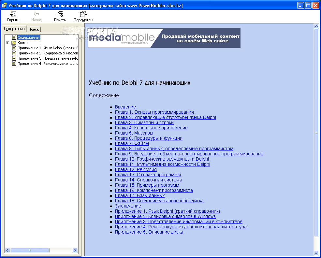The image size is (321, 258).
Task: Select Приложение 3. Представление tree item
Action: [48, 58]
